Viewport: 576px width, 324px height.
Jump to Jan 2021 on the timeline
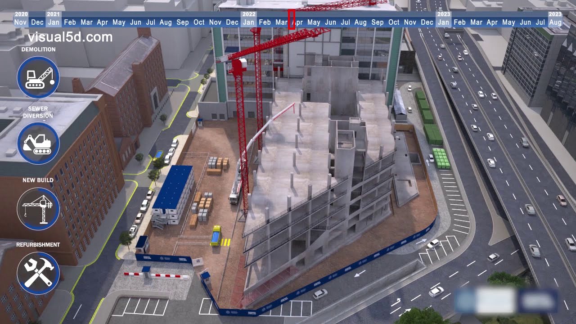tap(54, 22)
